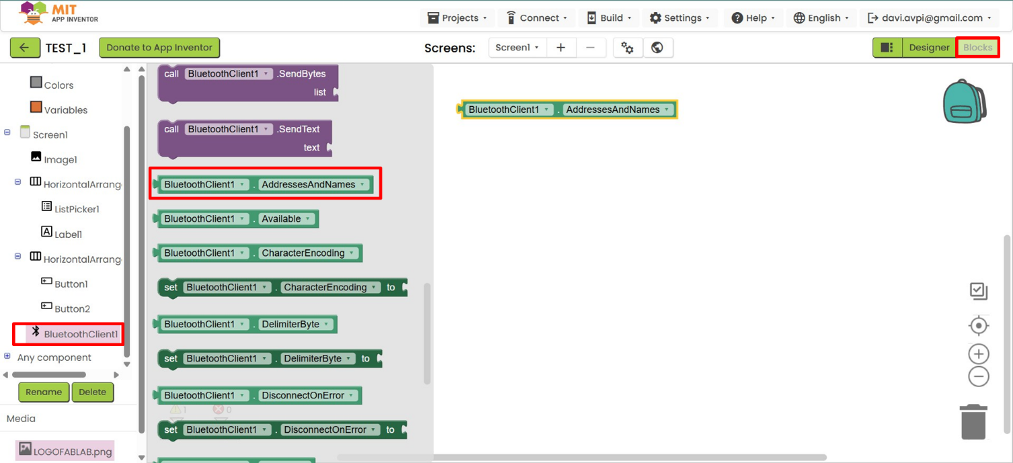This screenshot has height=463, width=1013.
Task: Select the SendBytes call block
Action: pos(247,83)
